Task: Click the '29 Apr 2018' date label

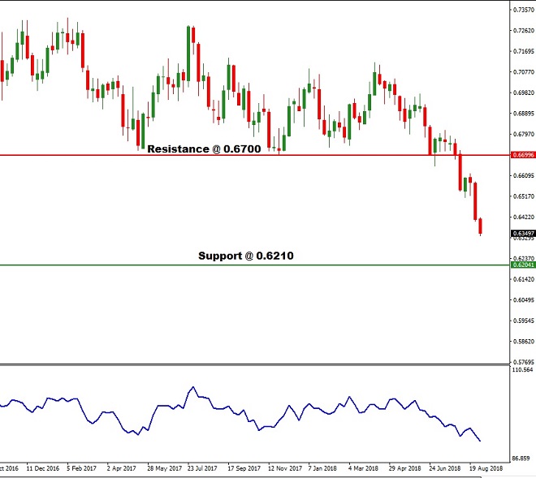Action: [x=404, y=468]
